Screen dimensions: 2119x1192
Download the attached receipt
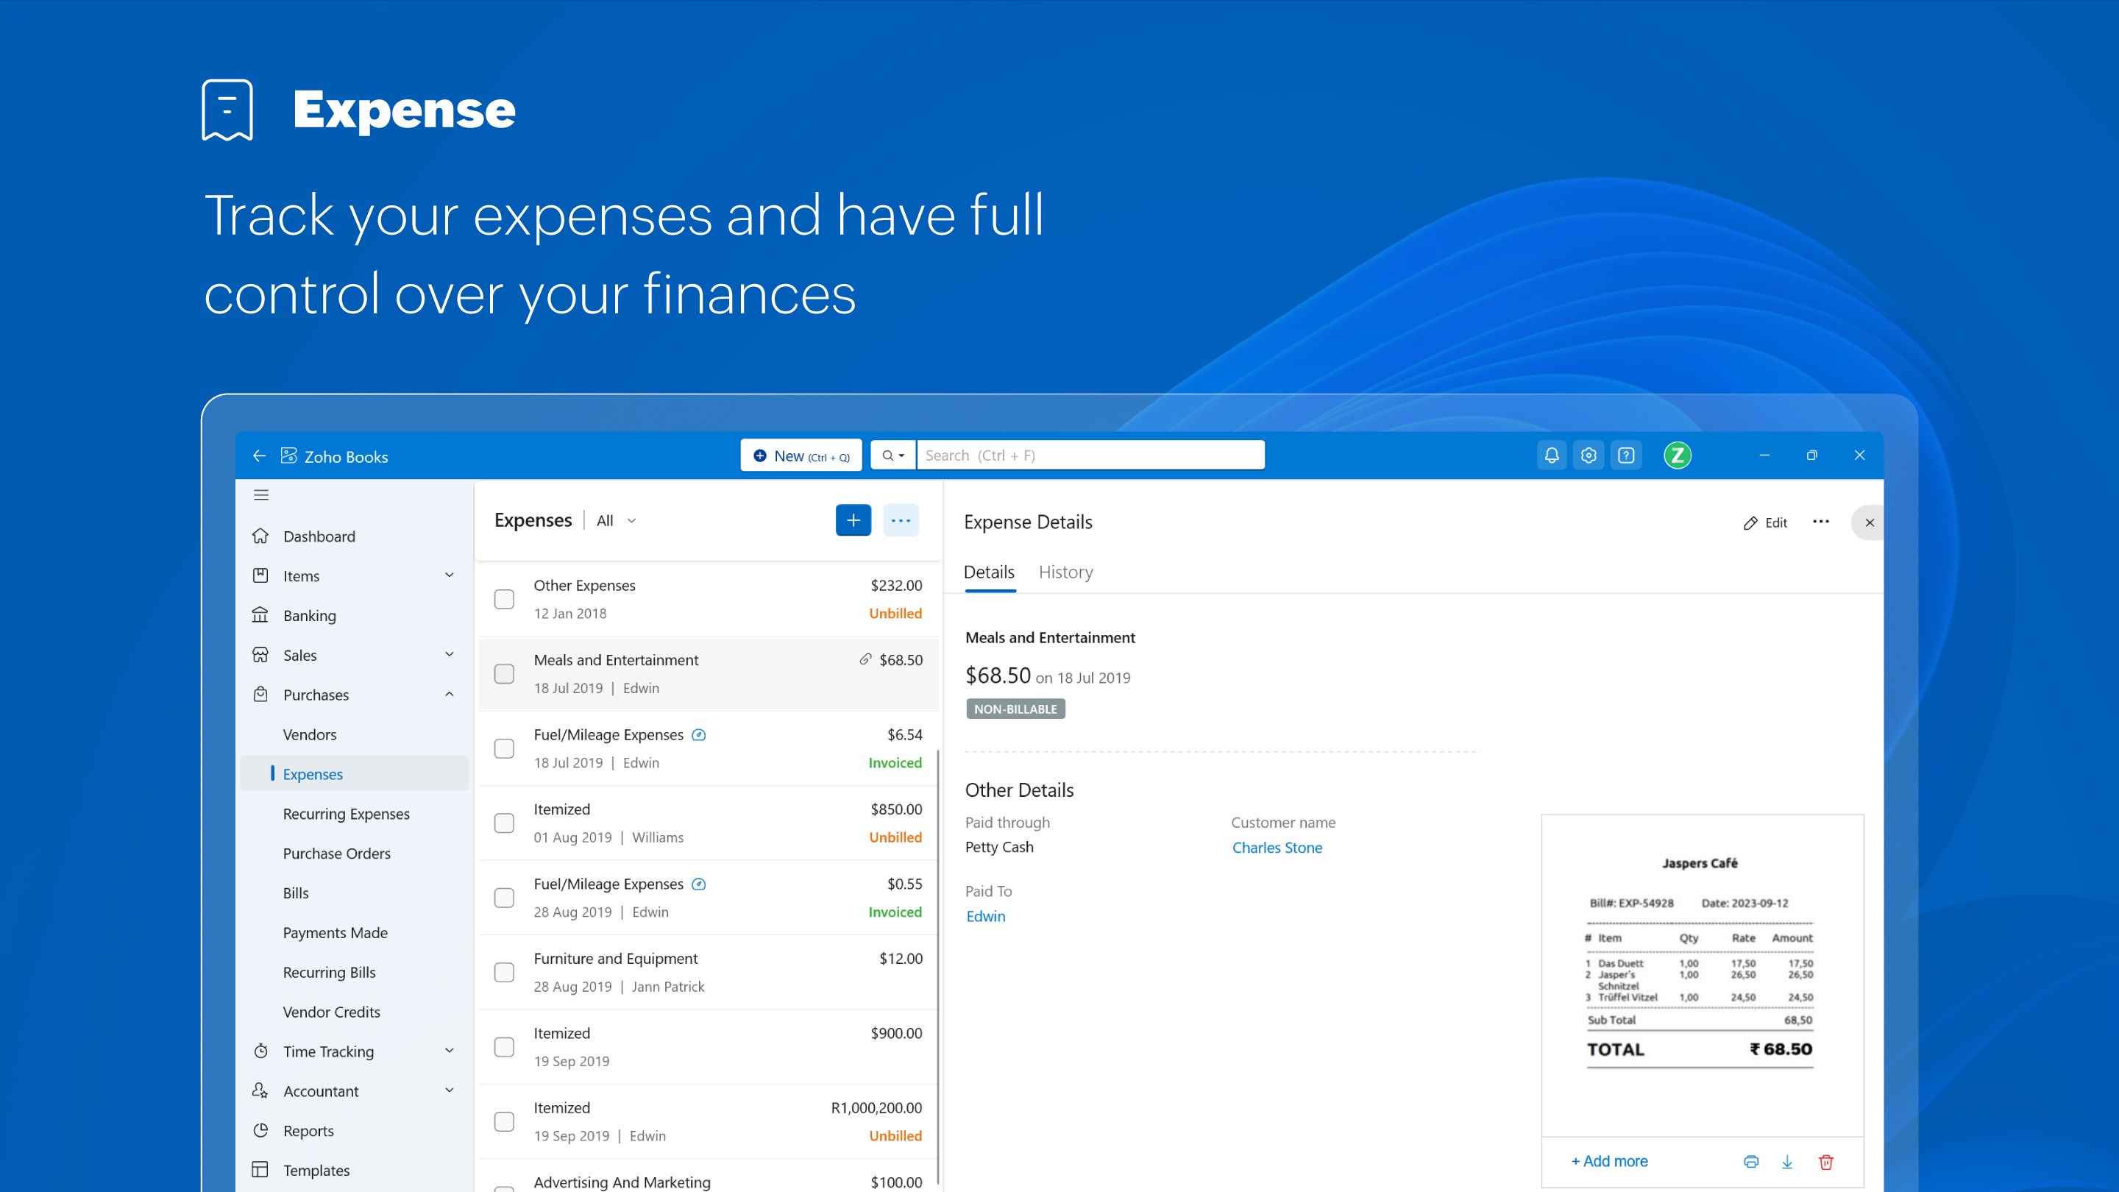click(x=1787, y=1162)
